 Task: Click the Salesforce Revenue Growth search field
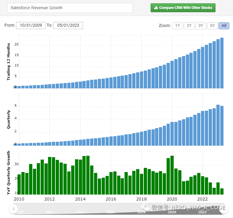[x=70, y=8]
